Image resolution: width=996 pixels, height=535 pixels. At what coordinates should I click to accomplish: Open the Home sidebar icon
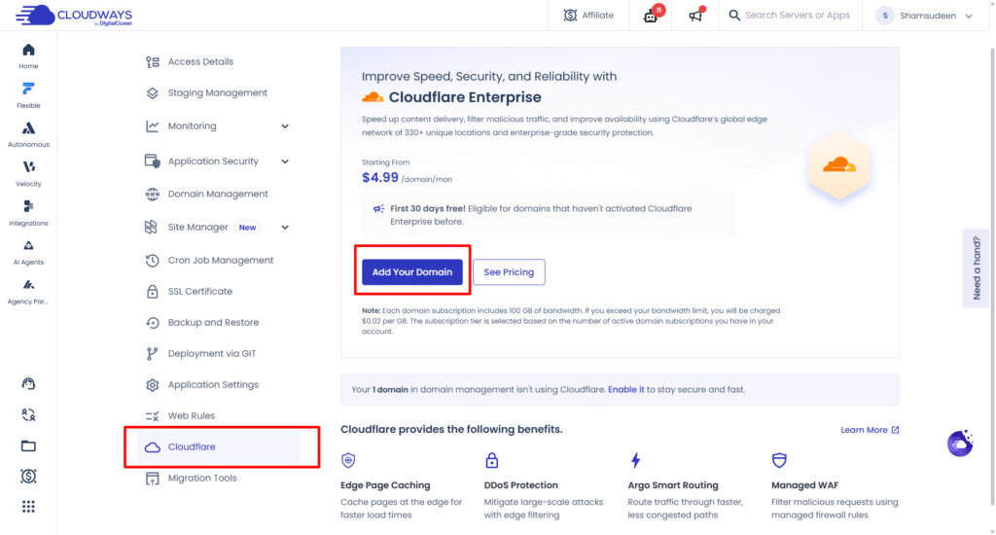(28, 55)
